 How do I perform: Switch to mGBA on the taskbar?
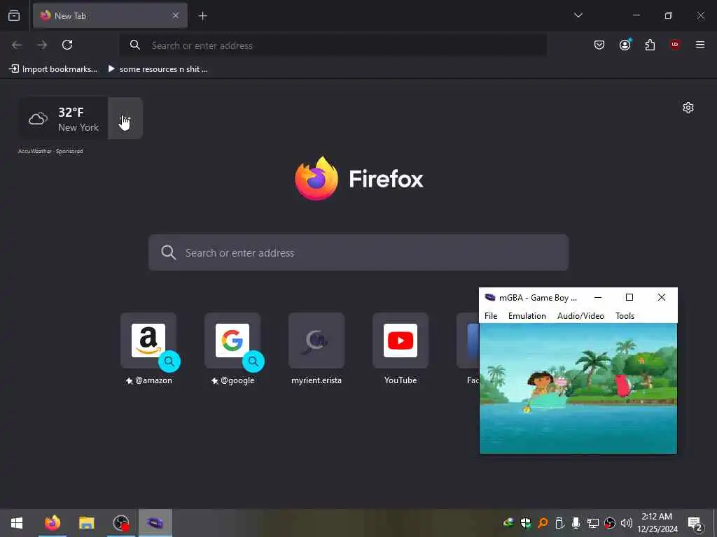point(155,523)
